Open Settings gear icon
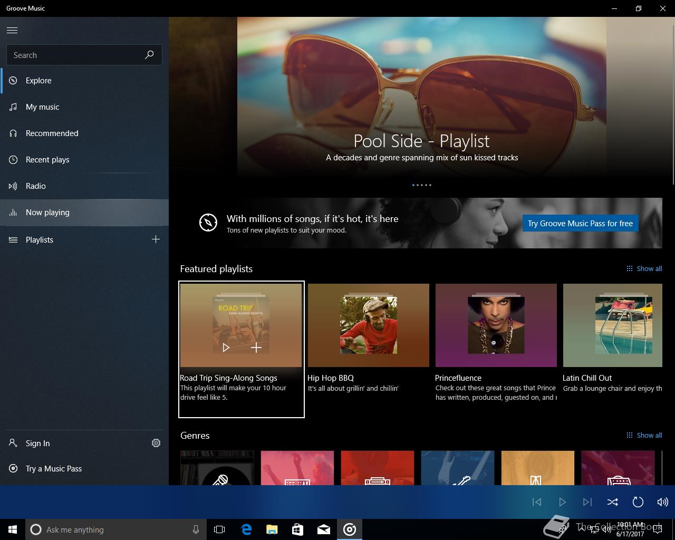Image resolution: width=675 pixels, height=540 pixels. [156, 443]
